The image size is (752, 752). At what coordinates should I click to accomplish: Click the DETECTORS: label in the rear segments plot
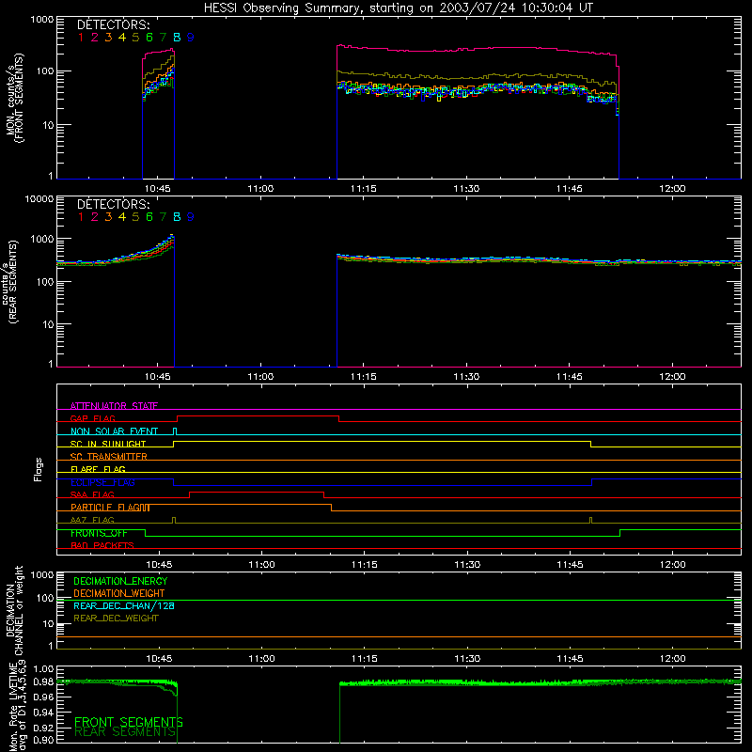113,205
